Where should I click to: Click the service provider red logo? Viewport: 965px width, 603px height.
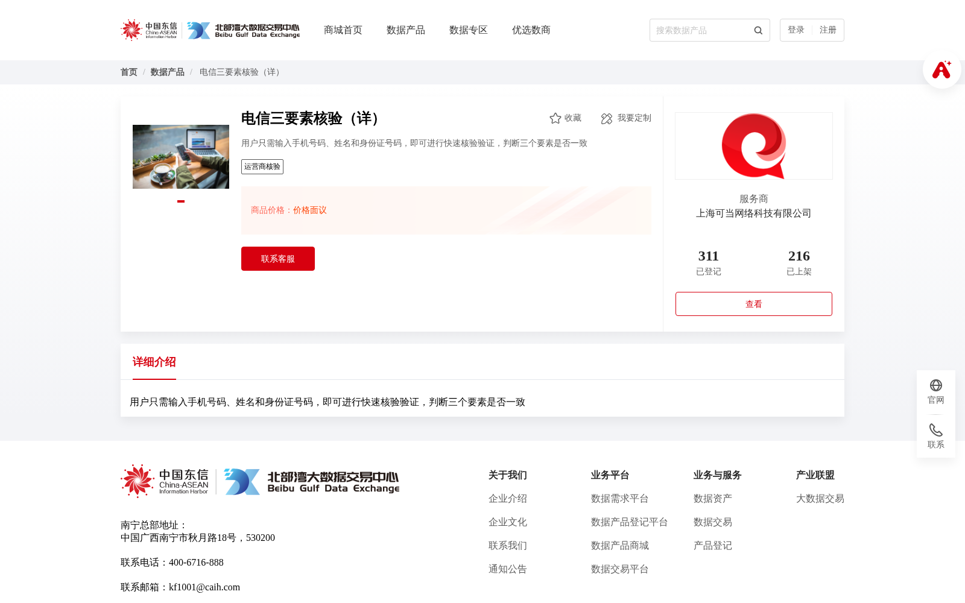click(754, 146)
